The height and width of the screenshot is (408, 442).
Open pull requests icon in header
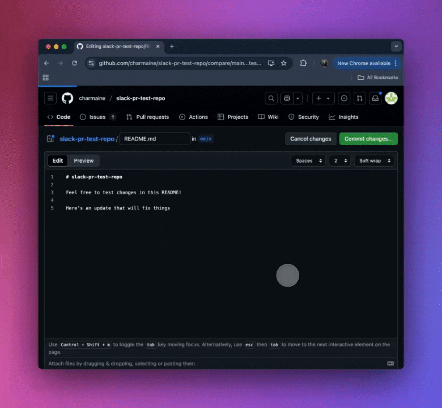(360, 98)
